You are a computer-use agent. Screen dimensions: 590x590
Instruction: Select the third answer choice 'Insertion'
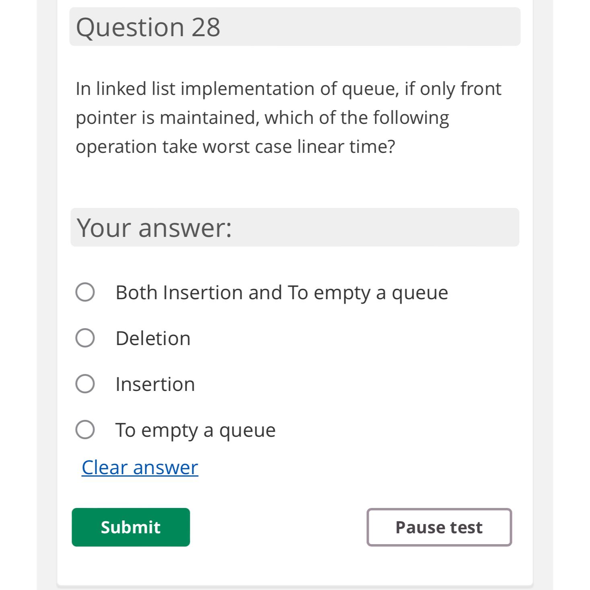[x=86, y=384]
